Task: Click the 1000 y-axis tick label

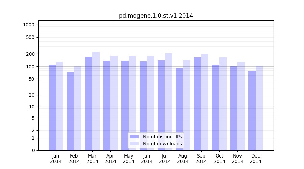Action: tap(29, 25)
